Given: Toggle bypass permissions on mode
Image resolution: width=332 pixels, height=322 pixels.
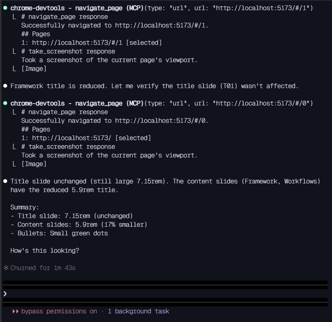Looking at the screenshot, I should tap(59, 311).
